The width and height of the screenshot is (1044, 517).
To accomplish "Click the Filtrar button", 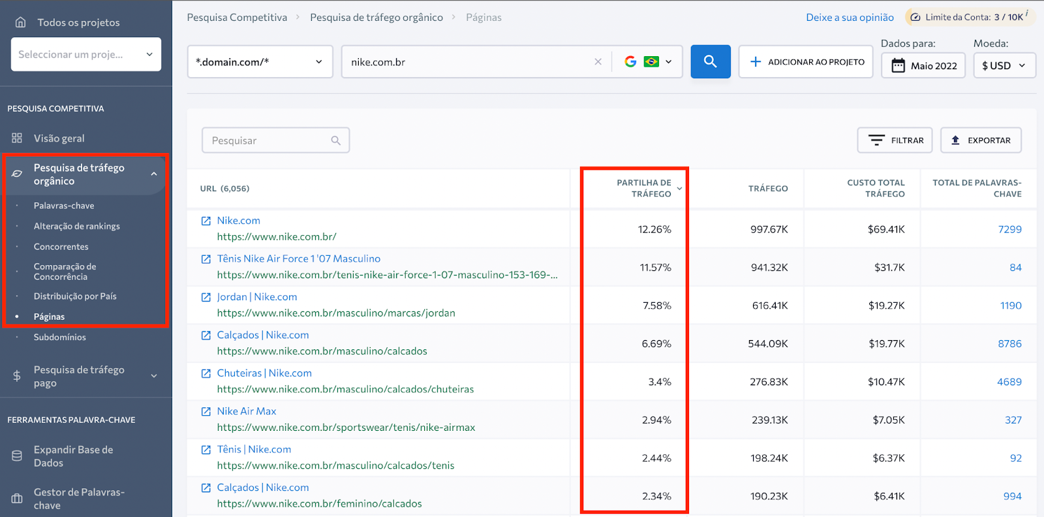I will tap(895, 140).
